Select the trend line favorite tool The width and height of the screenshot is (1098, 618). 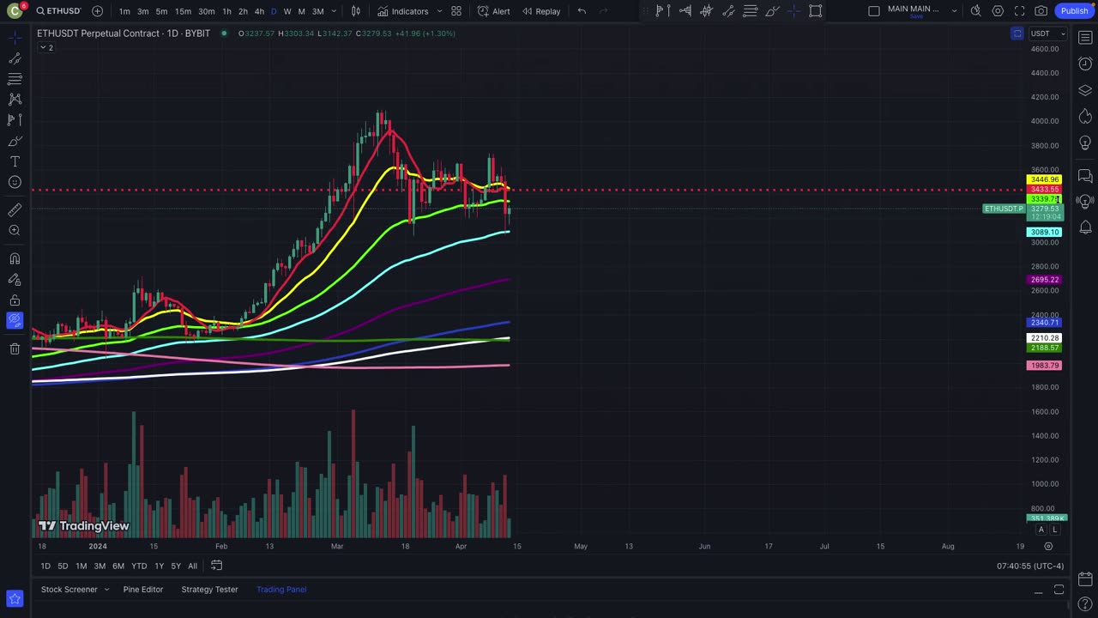tap(728, 11)
